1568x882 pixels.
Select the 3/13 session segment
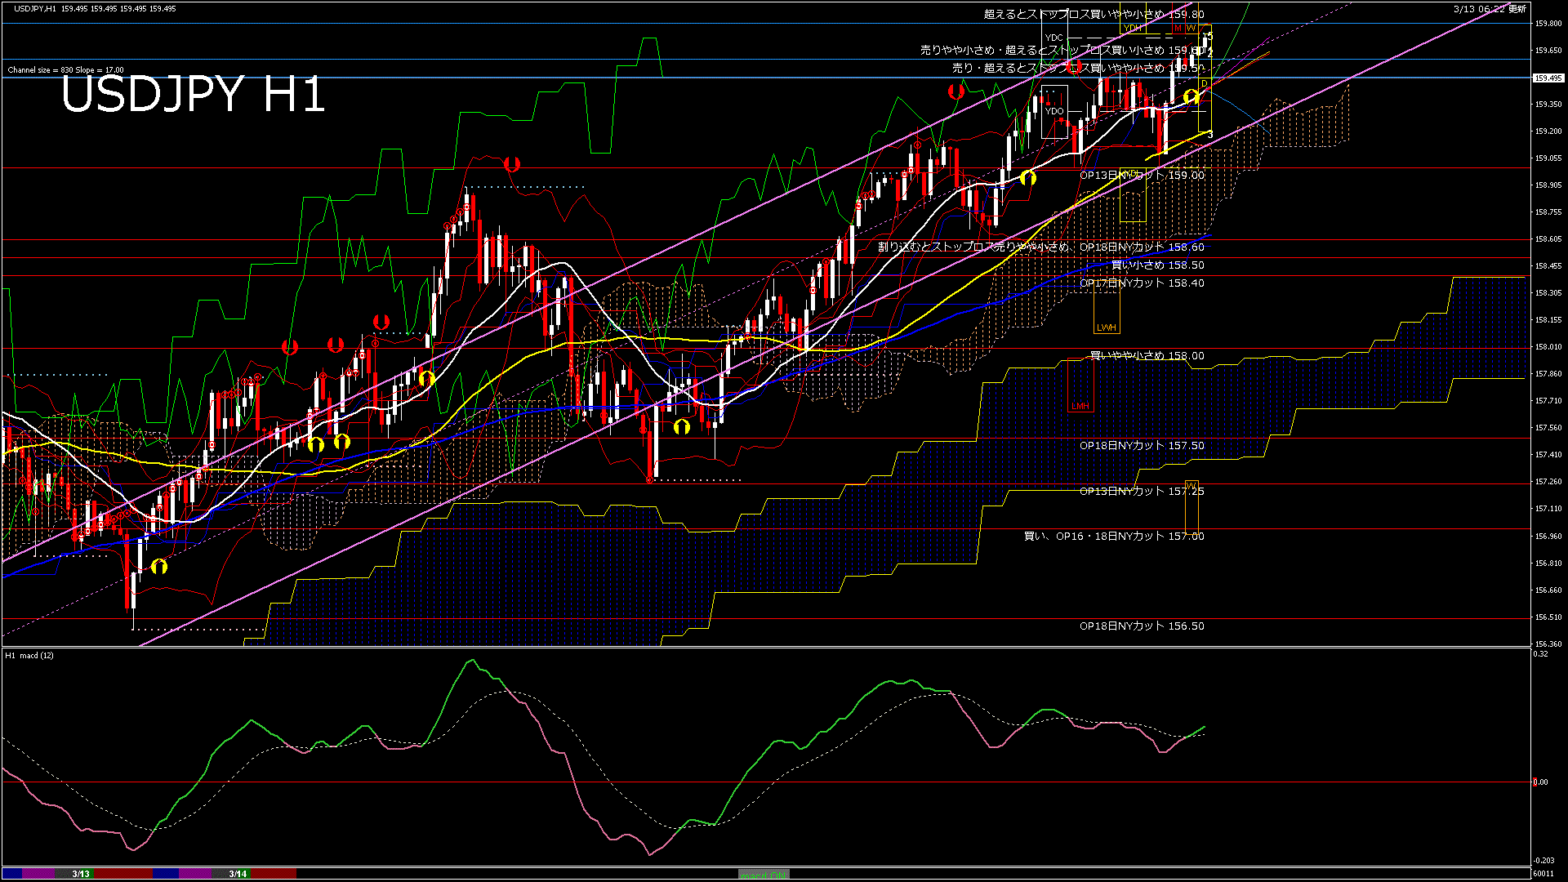pyautogui.click(x=79, y=873)
